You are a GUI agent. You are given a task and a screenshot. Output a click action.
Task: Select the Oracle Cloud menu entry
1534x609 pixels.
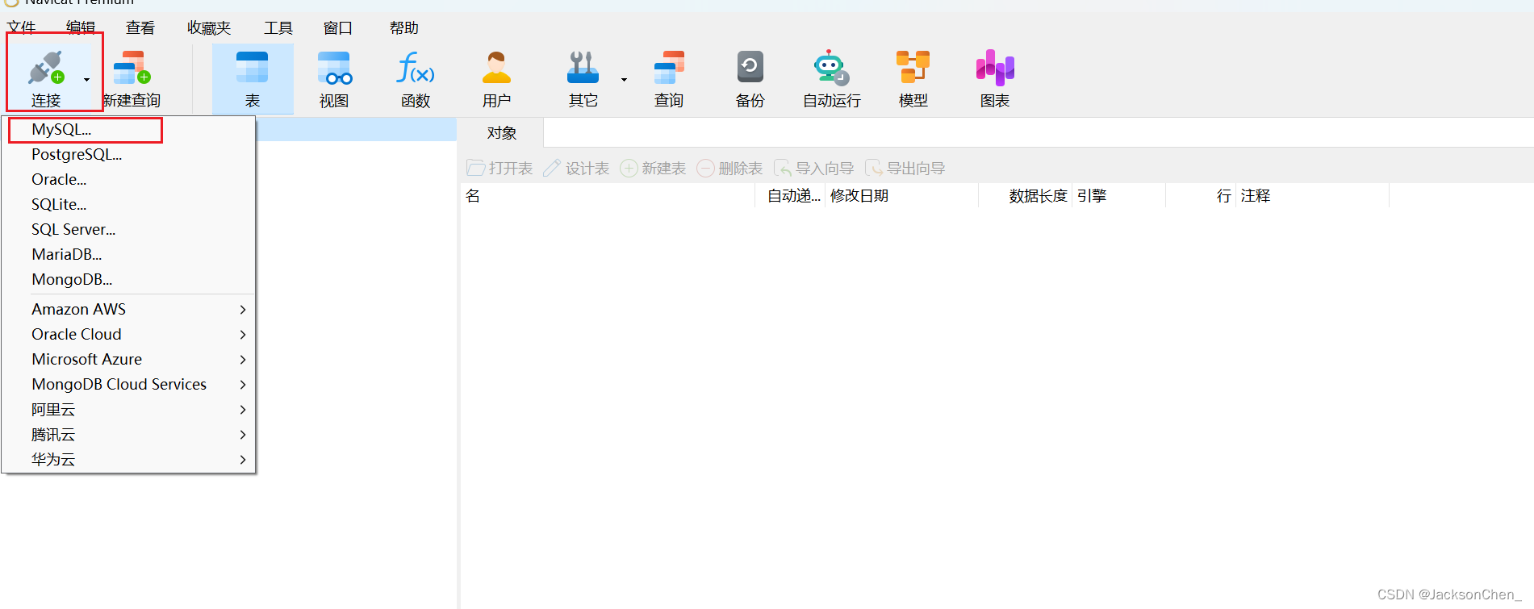[129, 335]
